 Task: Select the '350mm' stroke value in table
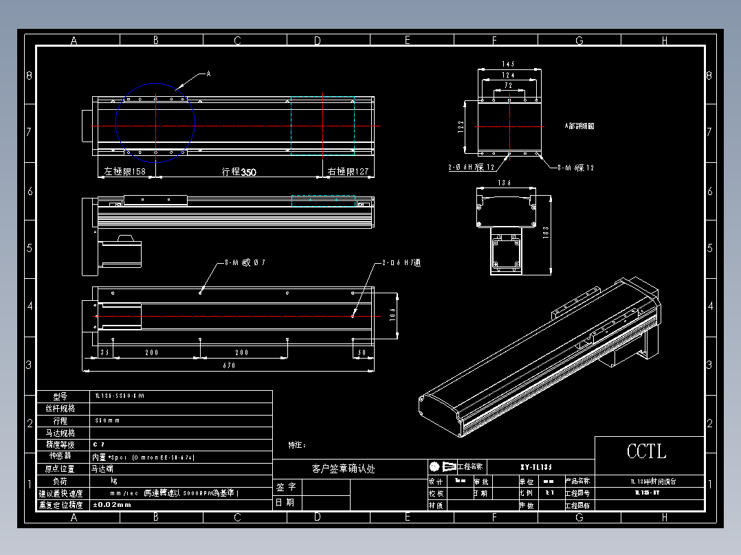[x=107, y=420]
